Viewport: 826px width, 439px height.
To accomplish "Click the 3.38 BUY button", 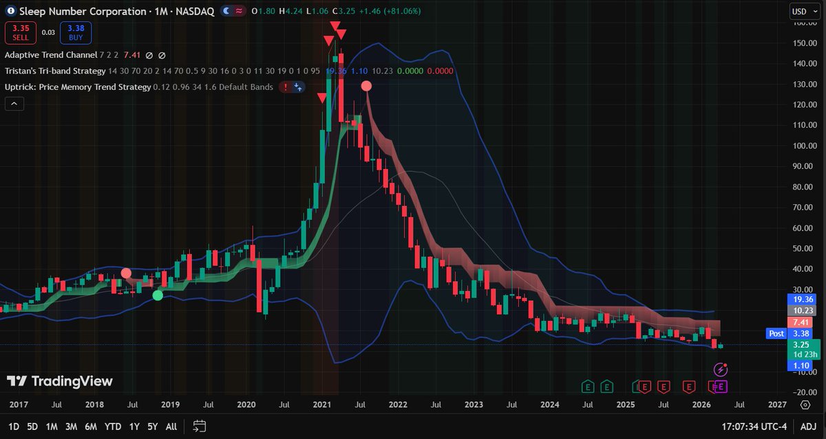I will (x=75, y=32).
